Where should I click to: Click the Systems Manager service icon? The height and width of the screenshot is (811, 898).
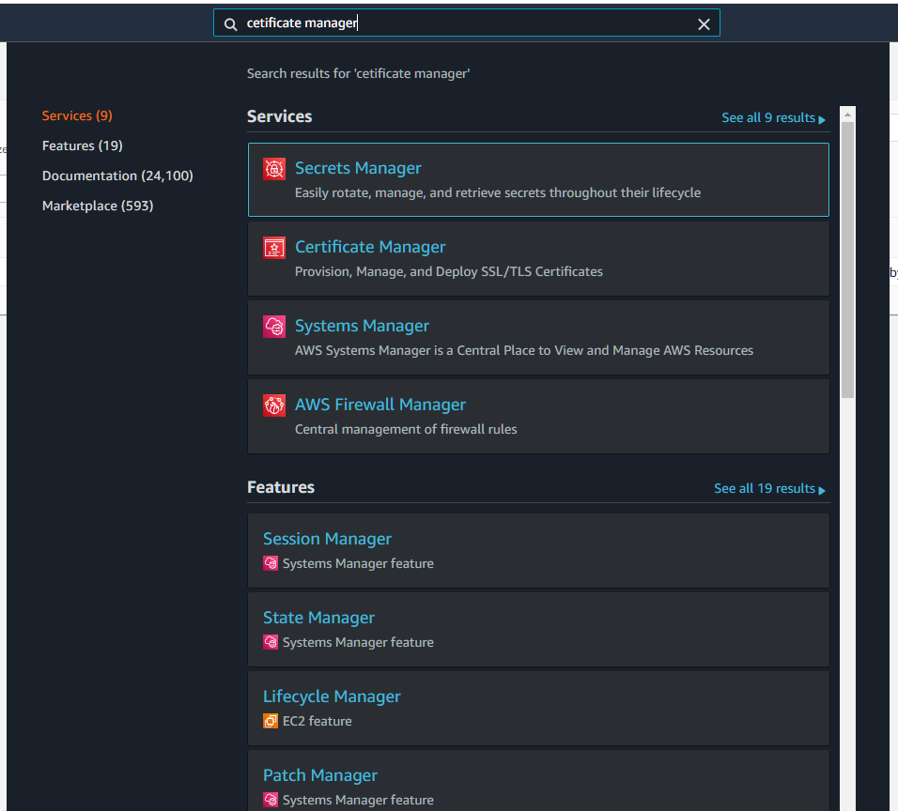point(273,327)
